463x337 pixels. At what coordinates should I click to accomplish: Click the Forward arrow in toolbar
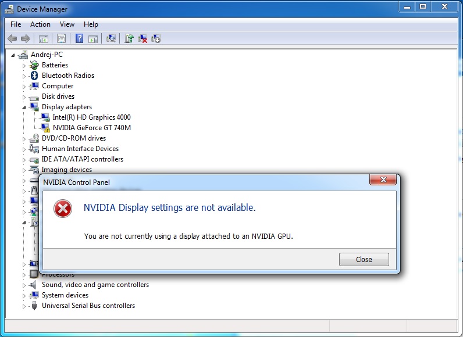[x=26, y=38]
